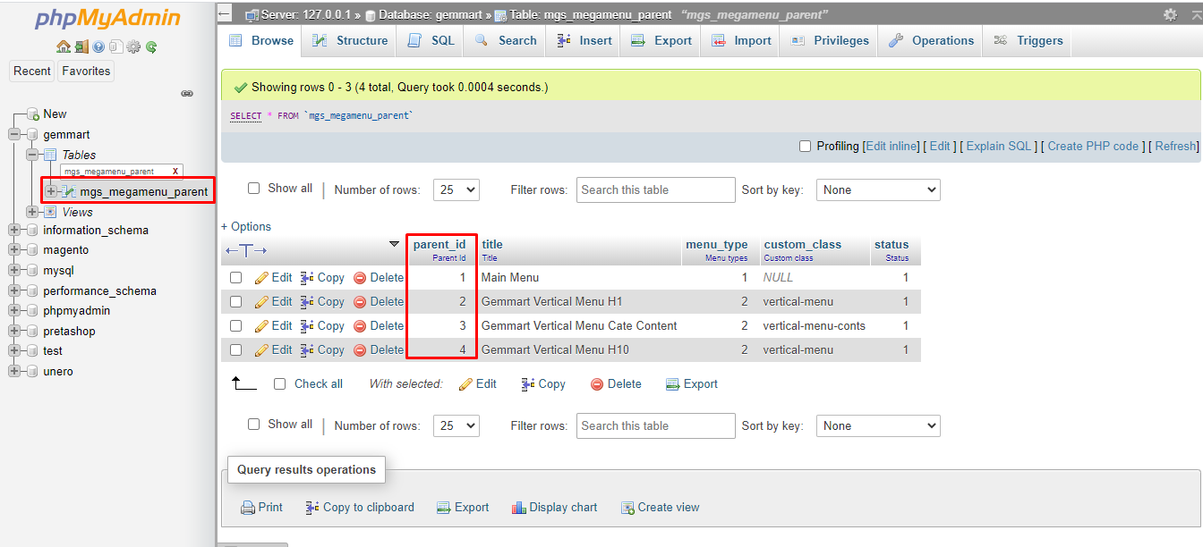Screen dimensions: 1203x547
Task: Copy query results to clipboard
Action: point(360,508)
